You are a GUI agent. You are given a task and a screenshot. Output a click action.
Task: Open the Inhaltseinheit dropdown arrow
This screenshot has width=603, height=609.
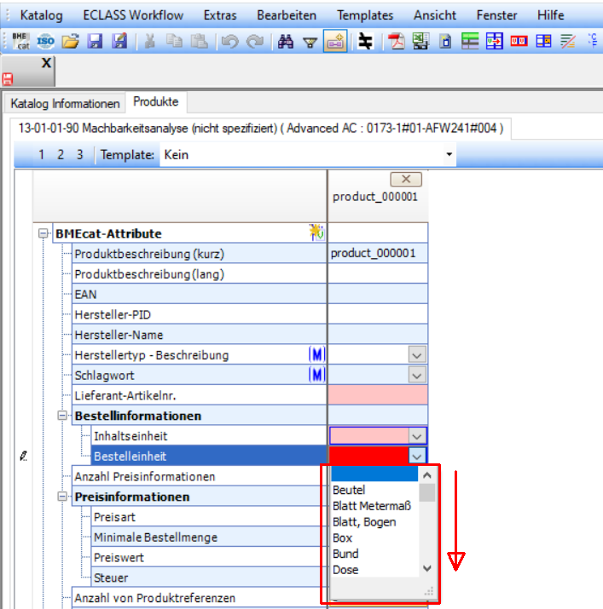point(417,436)
